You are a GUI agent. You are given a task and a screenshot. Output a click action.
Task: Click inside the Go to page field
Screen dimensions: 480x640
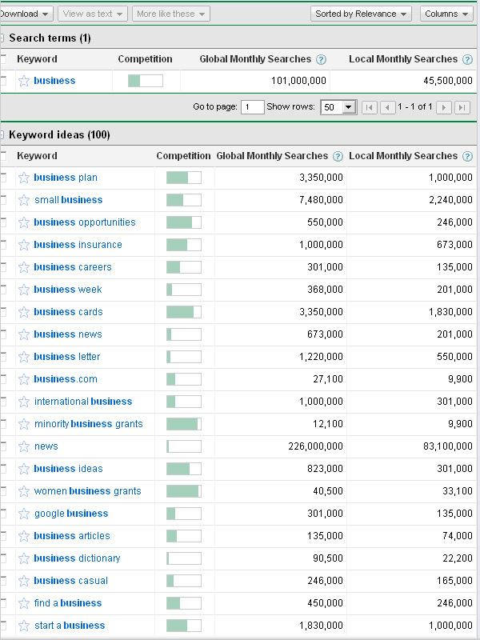253,106
